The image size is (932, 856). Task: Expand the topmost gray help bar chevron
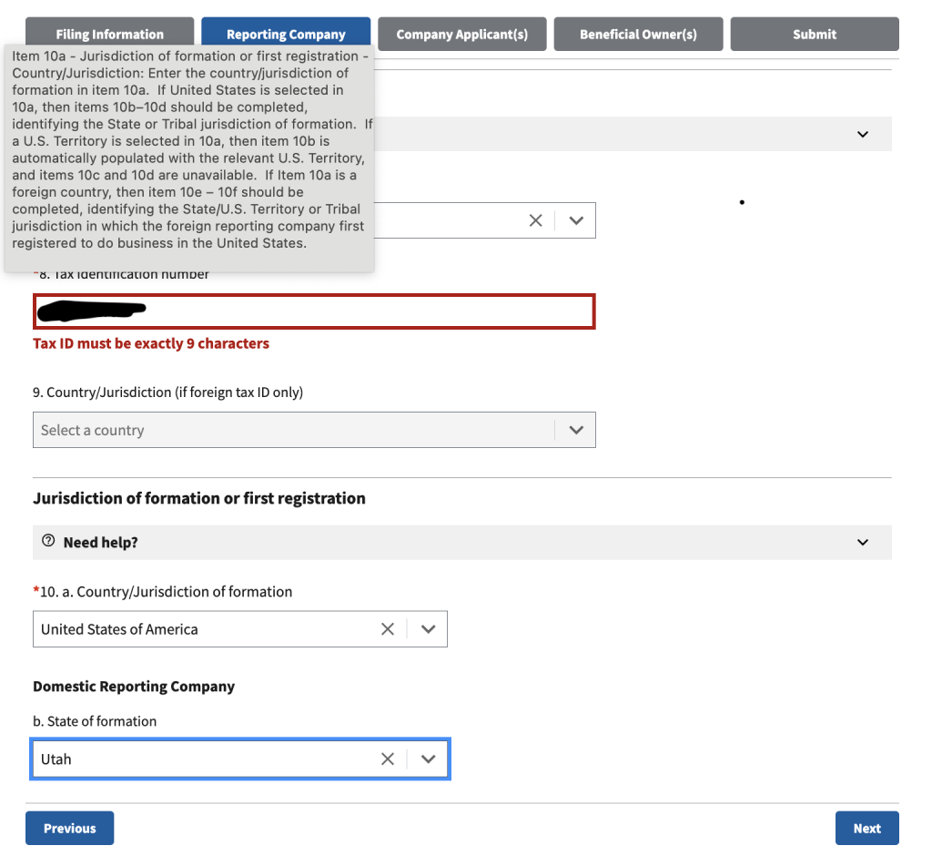click(862, 135)
